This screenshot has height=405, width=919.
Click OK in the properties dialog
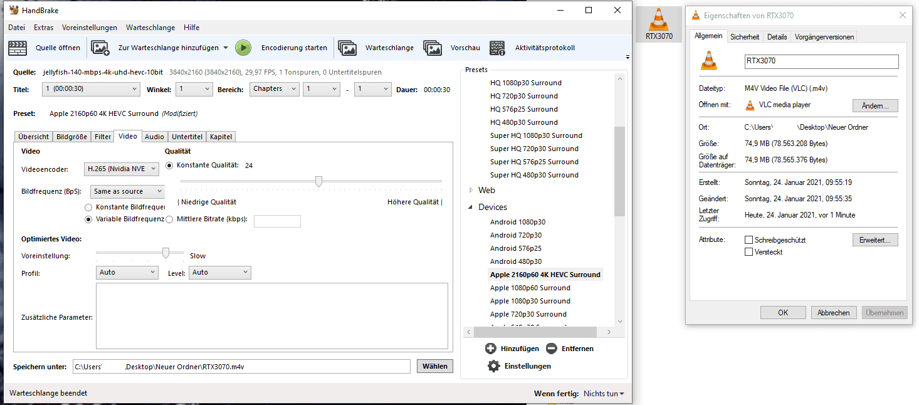(783, 313)
